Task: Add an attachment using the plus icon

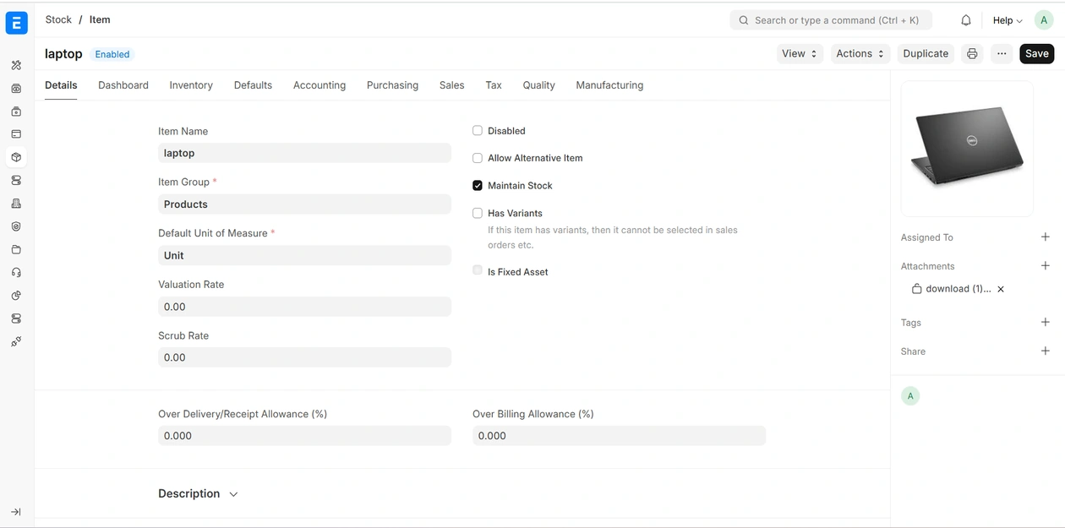Action: [x=1045, y=266]
